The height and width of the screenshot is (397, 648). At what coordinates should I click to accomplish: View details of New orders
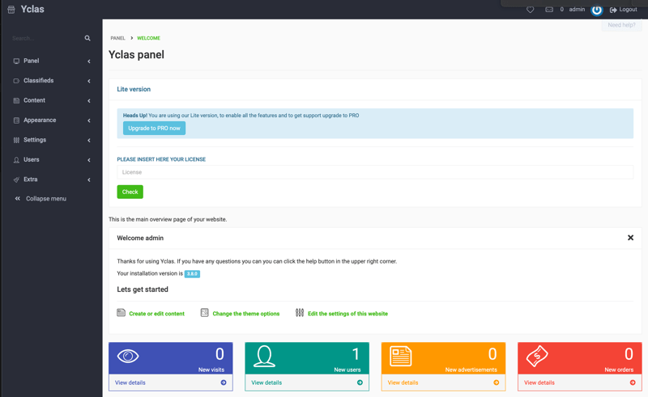click(539, 382)
